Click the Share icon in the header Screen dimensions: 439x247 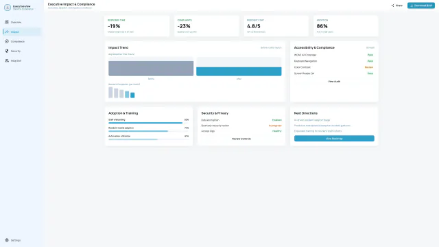(392, 5)
